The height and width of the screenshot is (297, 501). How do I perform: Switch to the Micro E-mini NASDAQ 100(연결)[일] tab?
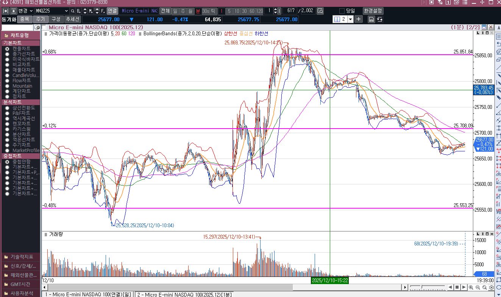pos(87,294)
